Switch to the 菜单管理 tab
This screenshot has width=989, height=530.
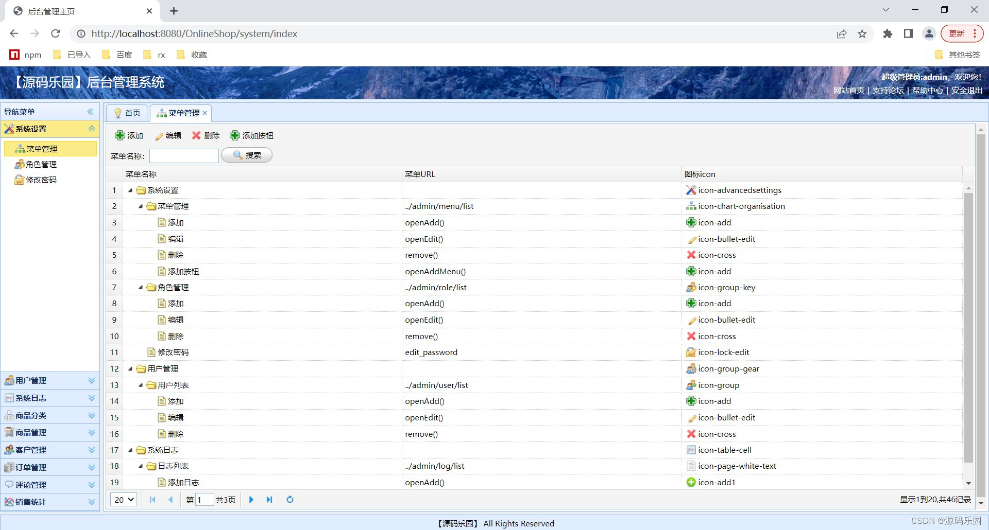click(x=180, y=113)
